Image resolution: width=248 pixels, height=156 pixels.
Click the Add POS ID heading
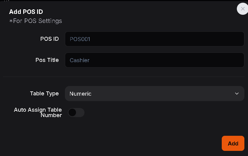26,12
